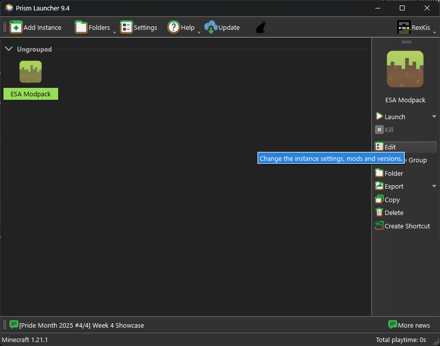Open the Pride Month Week 4 Showcase news
The height and width of the screenshot is (346, 440).
point(81,325)
